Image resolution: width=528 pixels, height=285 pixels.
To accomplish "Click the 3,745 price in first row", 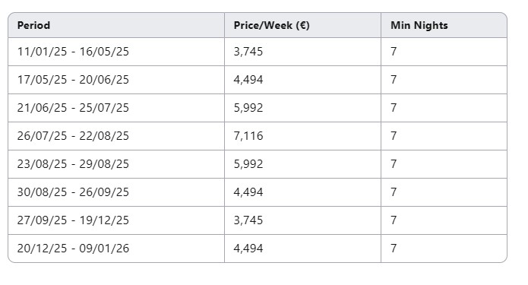I will point(302,52).
